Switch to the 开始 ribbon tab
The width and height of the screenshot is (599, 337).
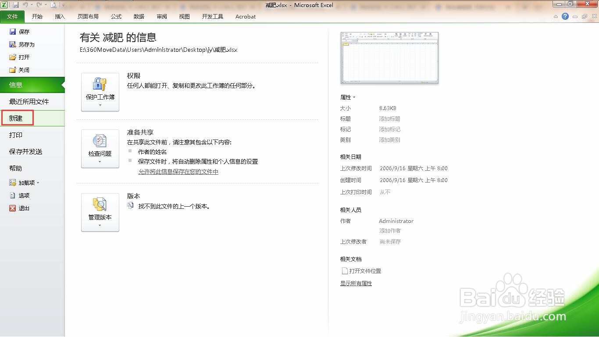tap(37, 17)
